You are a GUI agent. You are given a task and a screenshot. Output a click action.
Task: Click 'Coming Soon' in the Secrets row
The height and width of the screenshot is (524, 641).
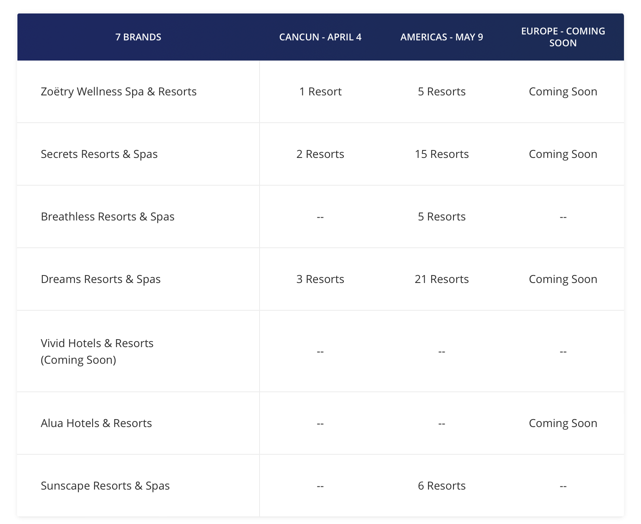tap(563, 154)
